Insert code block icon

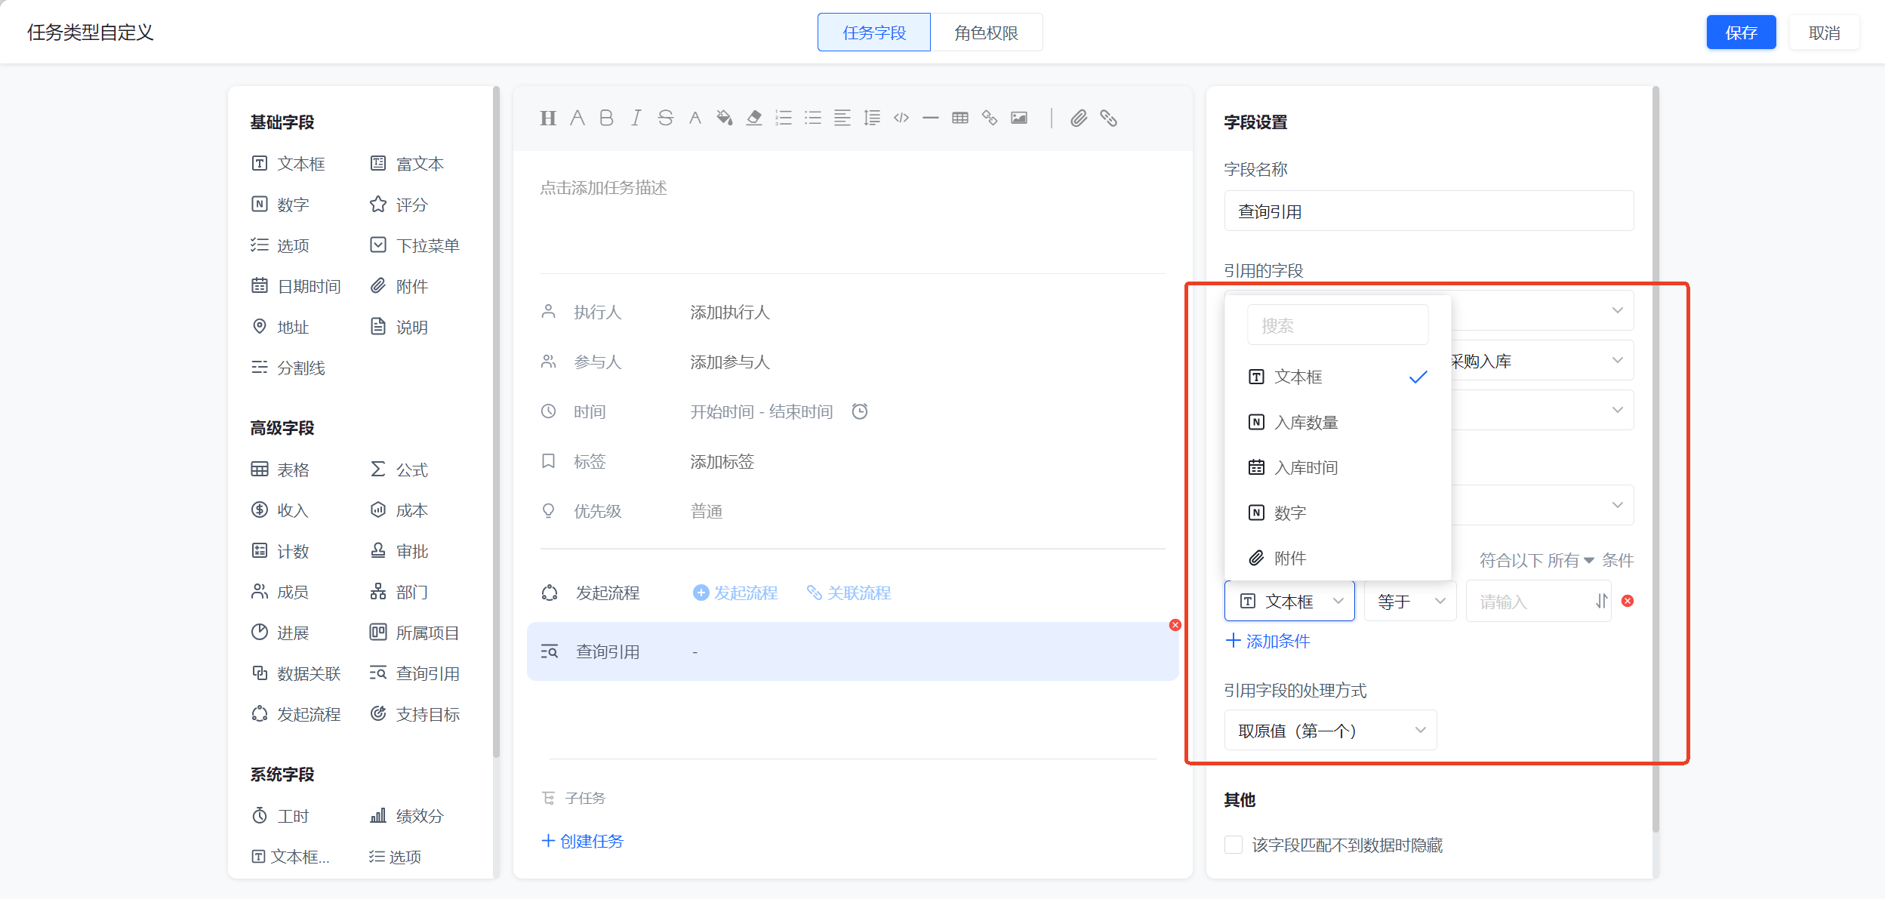pyautogui.click(x=901, y=119)
